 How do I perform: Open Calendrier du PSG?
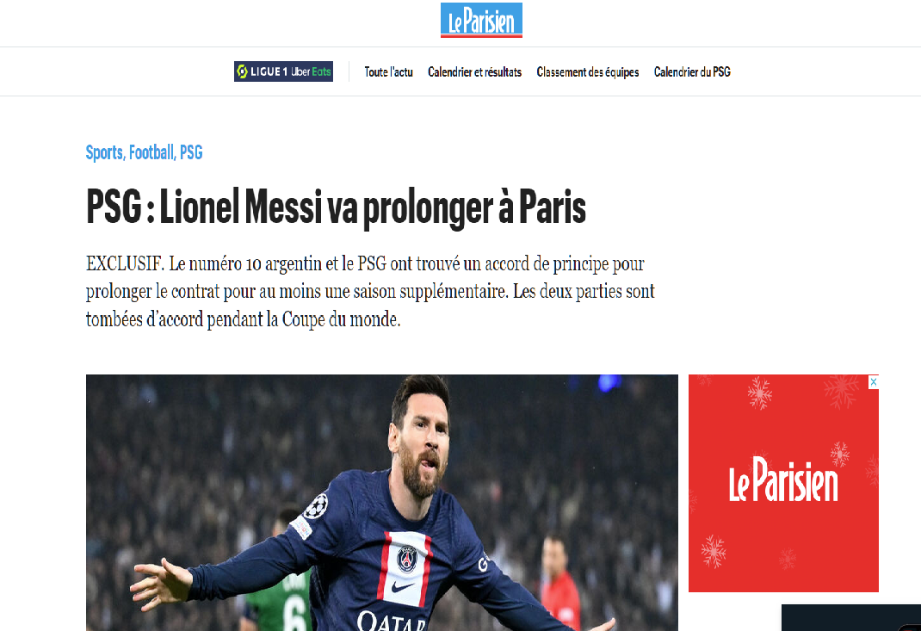[x=692, y=71]
